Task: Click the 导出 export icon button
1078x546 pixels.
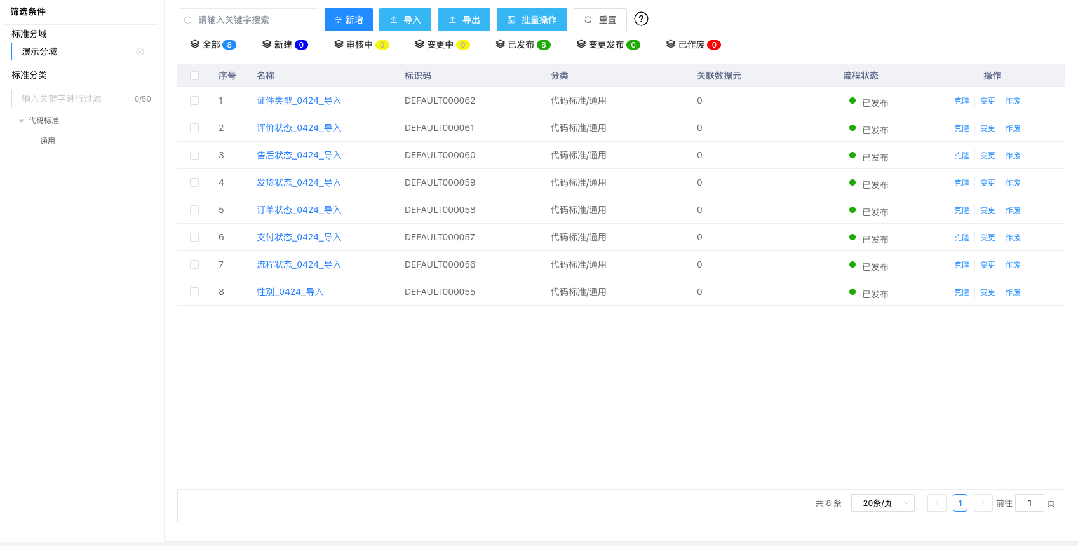Action: point(464,20)
